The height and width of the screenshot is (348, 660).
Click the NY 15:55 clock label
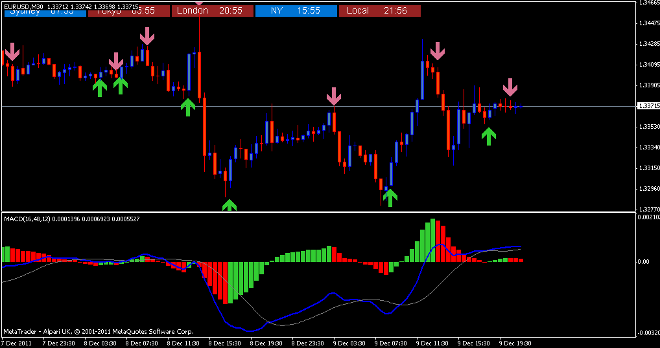coord(296,11)
